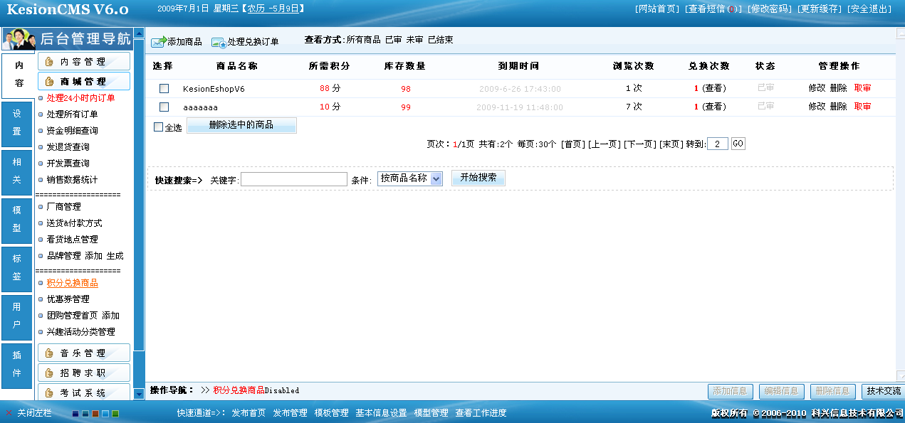Image resolution: width=905 pixels, height=423 pixels.
Task: Check the KesionEshopV6 product checkbox
Action: (x=164, y=88)
